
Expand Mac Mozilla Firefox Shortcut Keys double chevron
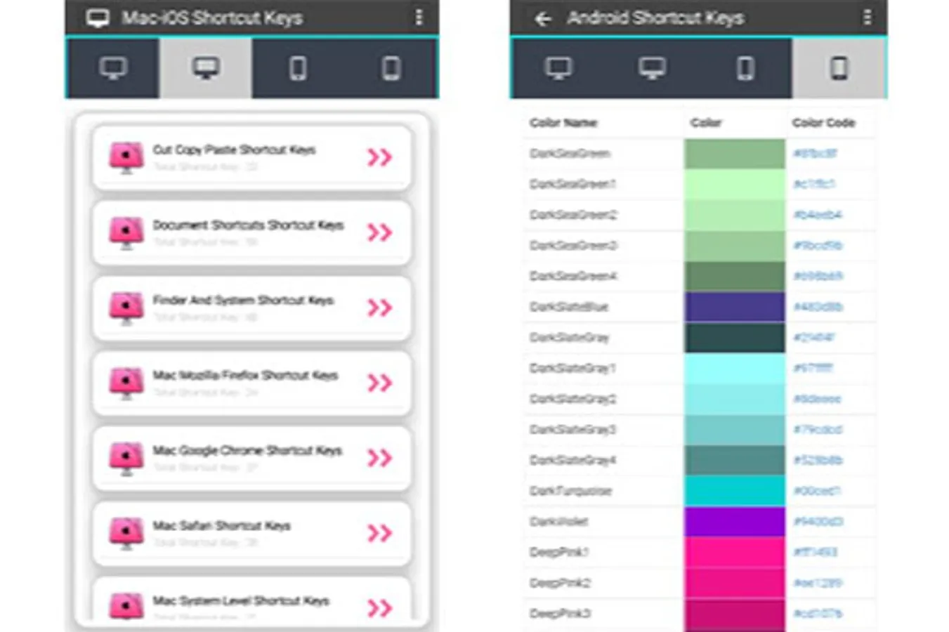(x=379, y=382)
